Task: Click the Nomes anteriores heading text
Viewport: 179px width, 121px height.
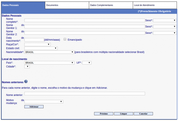Action: coord(13,82)
